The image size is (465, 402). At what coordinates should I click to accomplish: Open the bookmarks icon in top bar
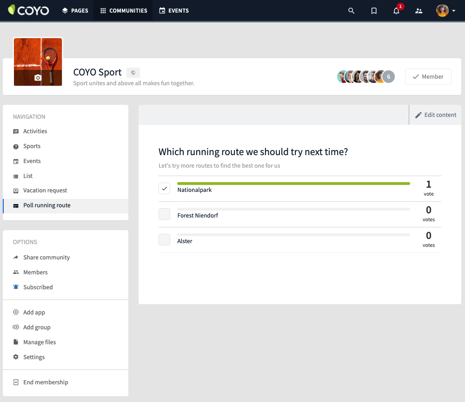click(374, 11)
